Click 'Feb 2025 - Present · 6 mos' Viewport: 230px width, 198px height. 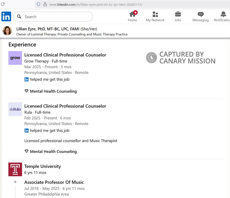click(x=47, y=118)
